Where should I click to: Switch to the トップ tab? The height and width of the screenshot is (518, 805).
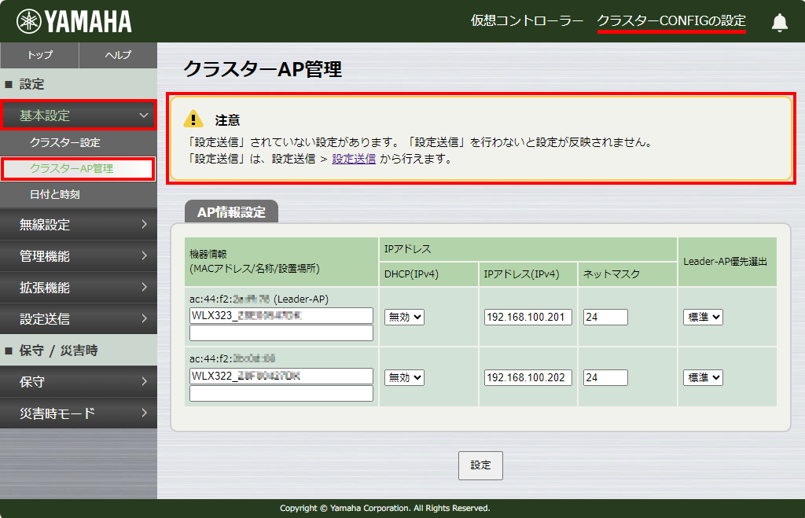click(x=39, y=56)
